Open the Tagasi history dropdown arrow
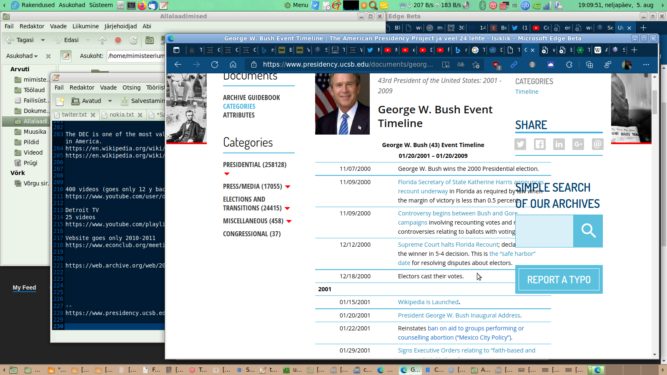This screenshot has height=375, width=667. [x=43, y=40]
